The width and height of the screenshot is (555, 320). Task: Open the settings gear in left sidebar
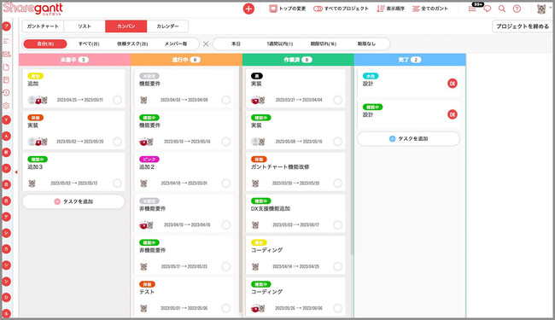(x=6, y=106)
